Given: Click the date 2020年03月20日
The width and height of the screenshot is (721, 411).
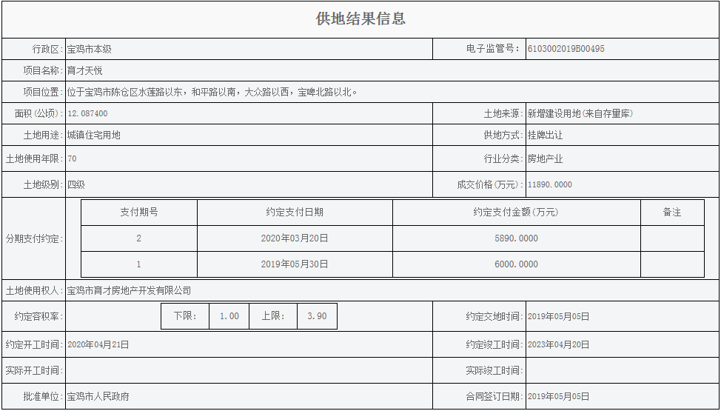Looking at the screenshot, I should [x=295, y=238].
